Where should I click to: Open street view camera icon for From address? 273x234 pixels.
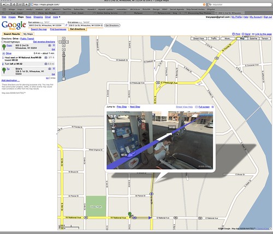point(50,45)
